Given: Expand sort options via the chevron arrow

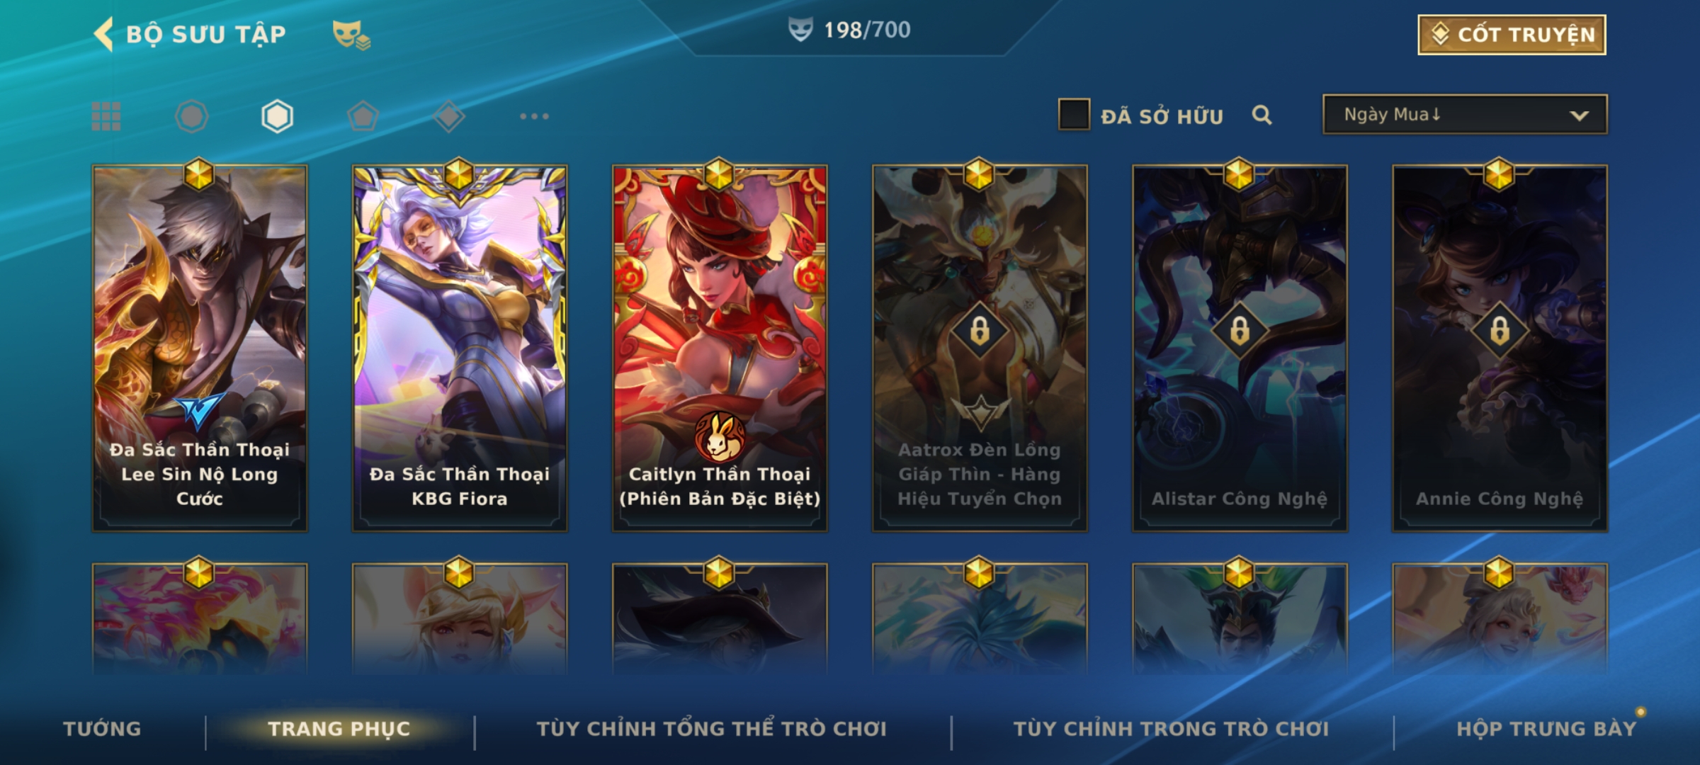Looking at the screenshot, I should (x=1579, y=115).
